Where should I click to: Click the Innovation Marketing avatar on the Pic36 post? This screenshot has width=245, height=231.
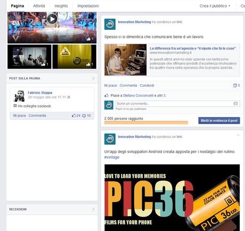click(x=110, y=139)
